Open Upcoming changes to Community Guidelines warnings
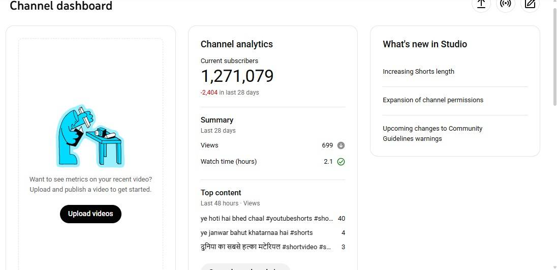The height and width of the screenshot is (270, 557). (x=432, y=134)
